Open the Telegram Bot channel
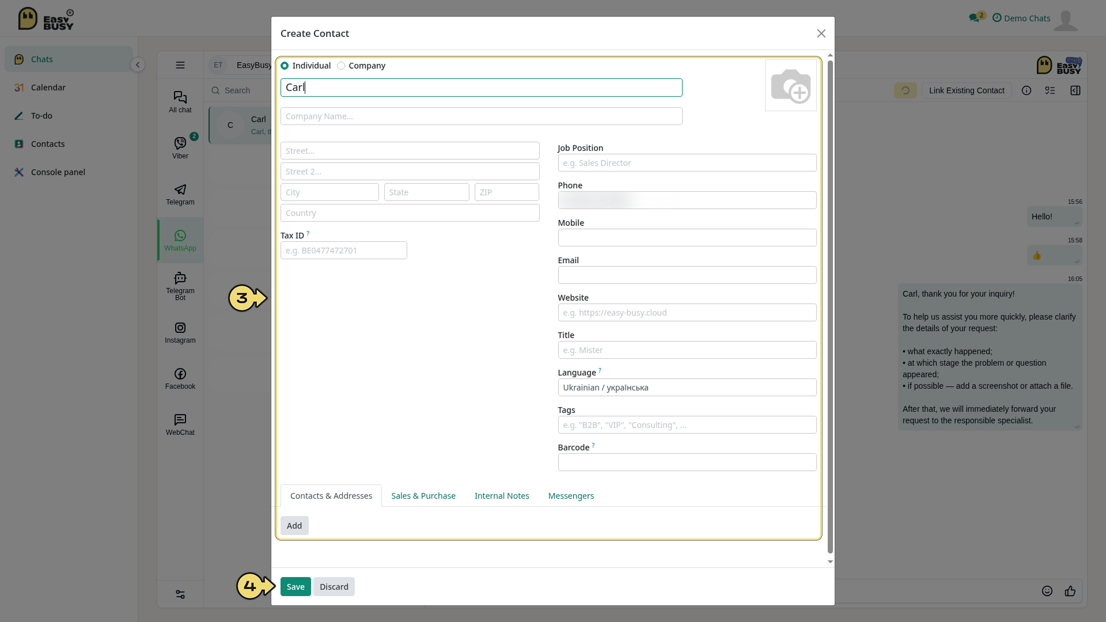The width and height of the screenshot is (1106, 622). pyautogui.click(x=180, y=286)
